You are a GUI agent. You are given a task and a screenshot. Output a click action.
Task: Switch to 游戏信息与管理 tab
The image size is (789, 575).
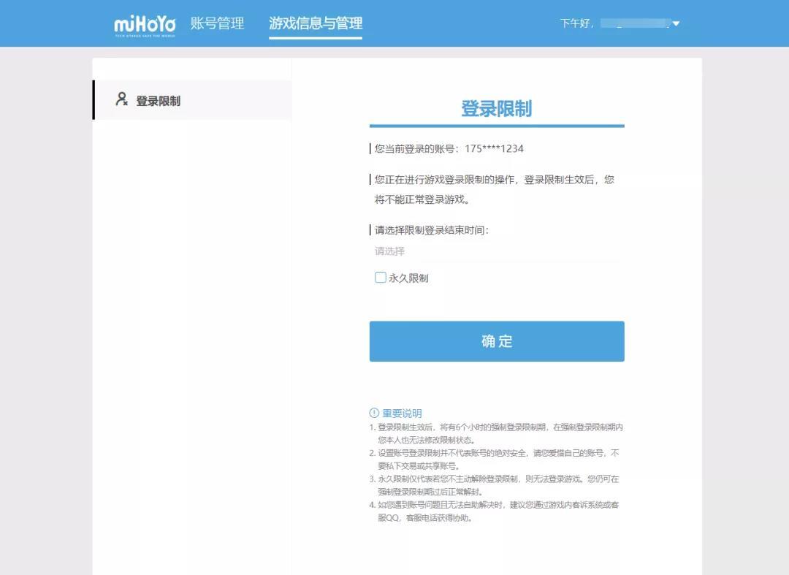point(316,23)
